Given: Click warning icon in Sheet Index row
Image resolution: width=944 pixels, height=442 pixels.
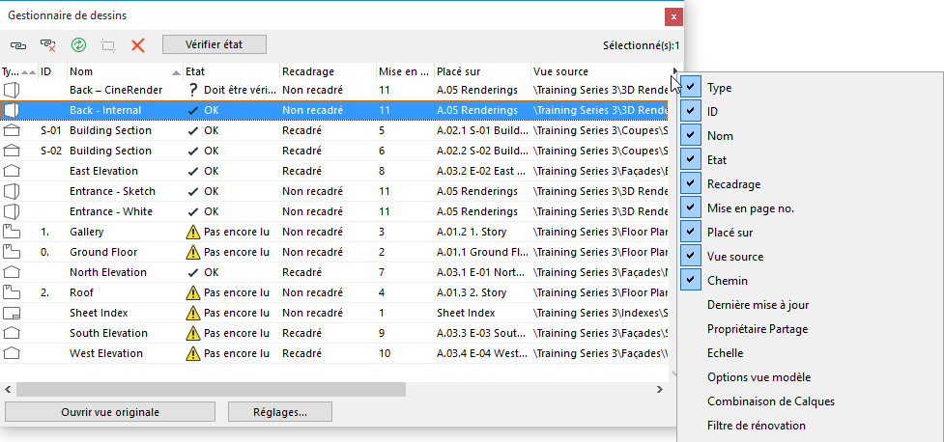Looking at the screenshot, I should [x=192, y=314].
